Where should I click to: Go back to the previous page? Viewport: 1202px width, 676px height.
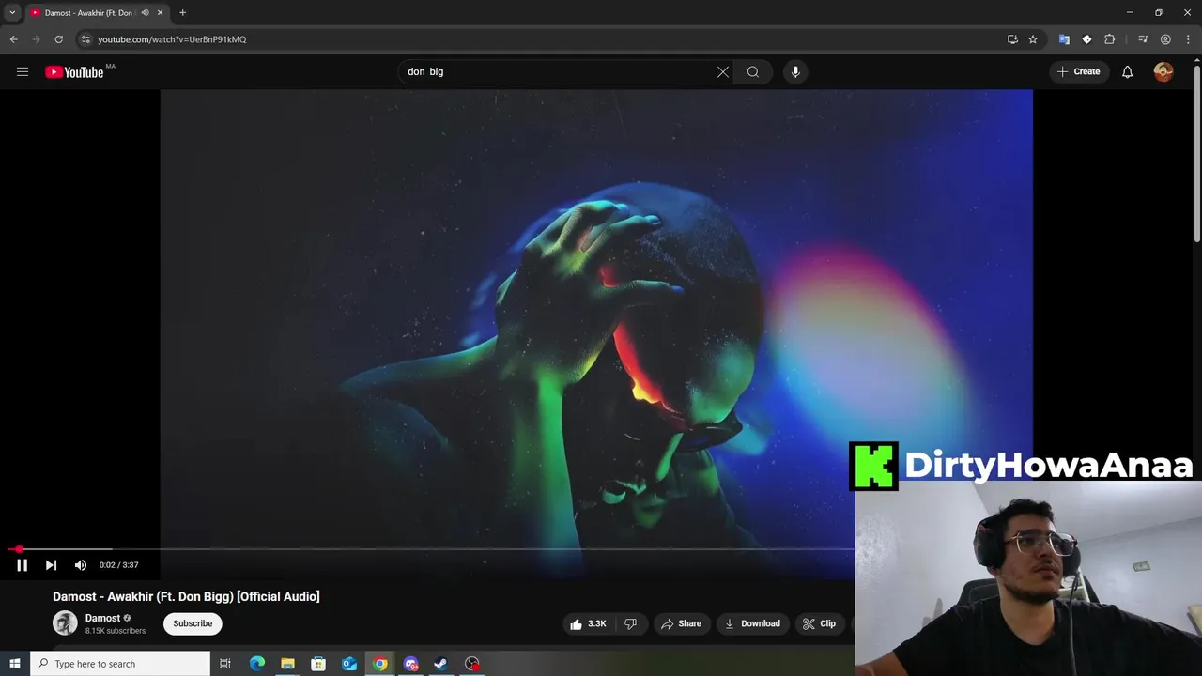point(13,39)
